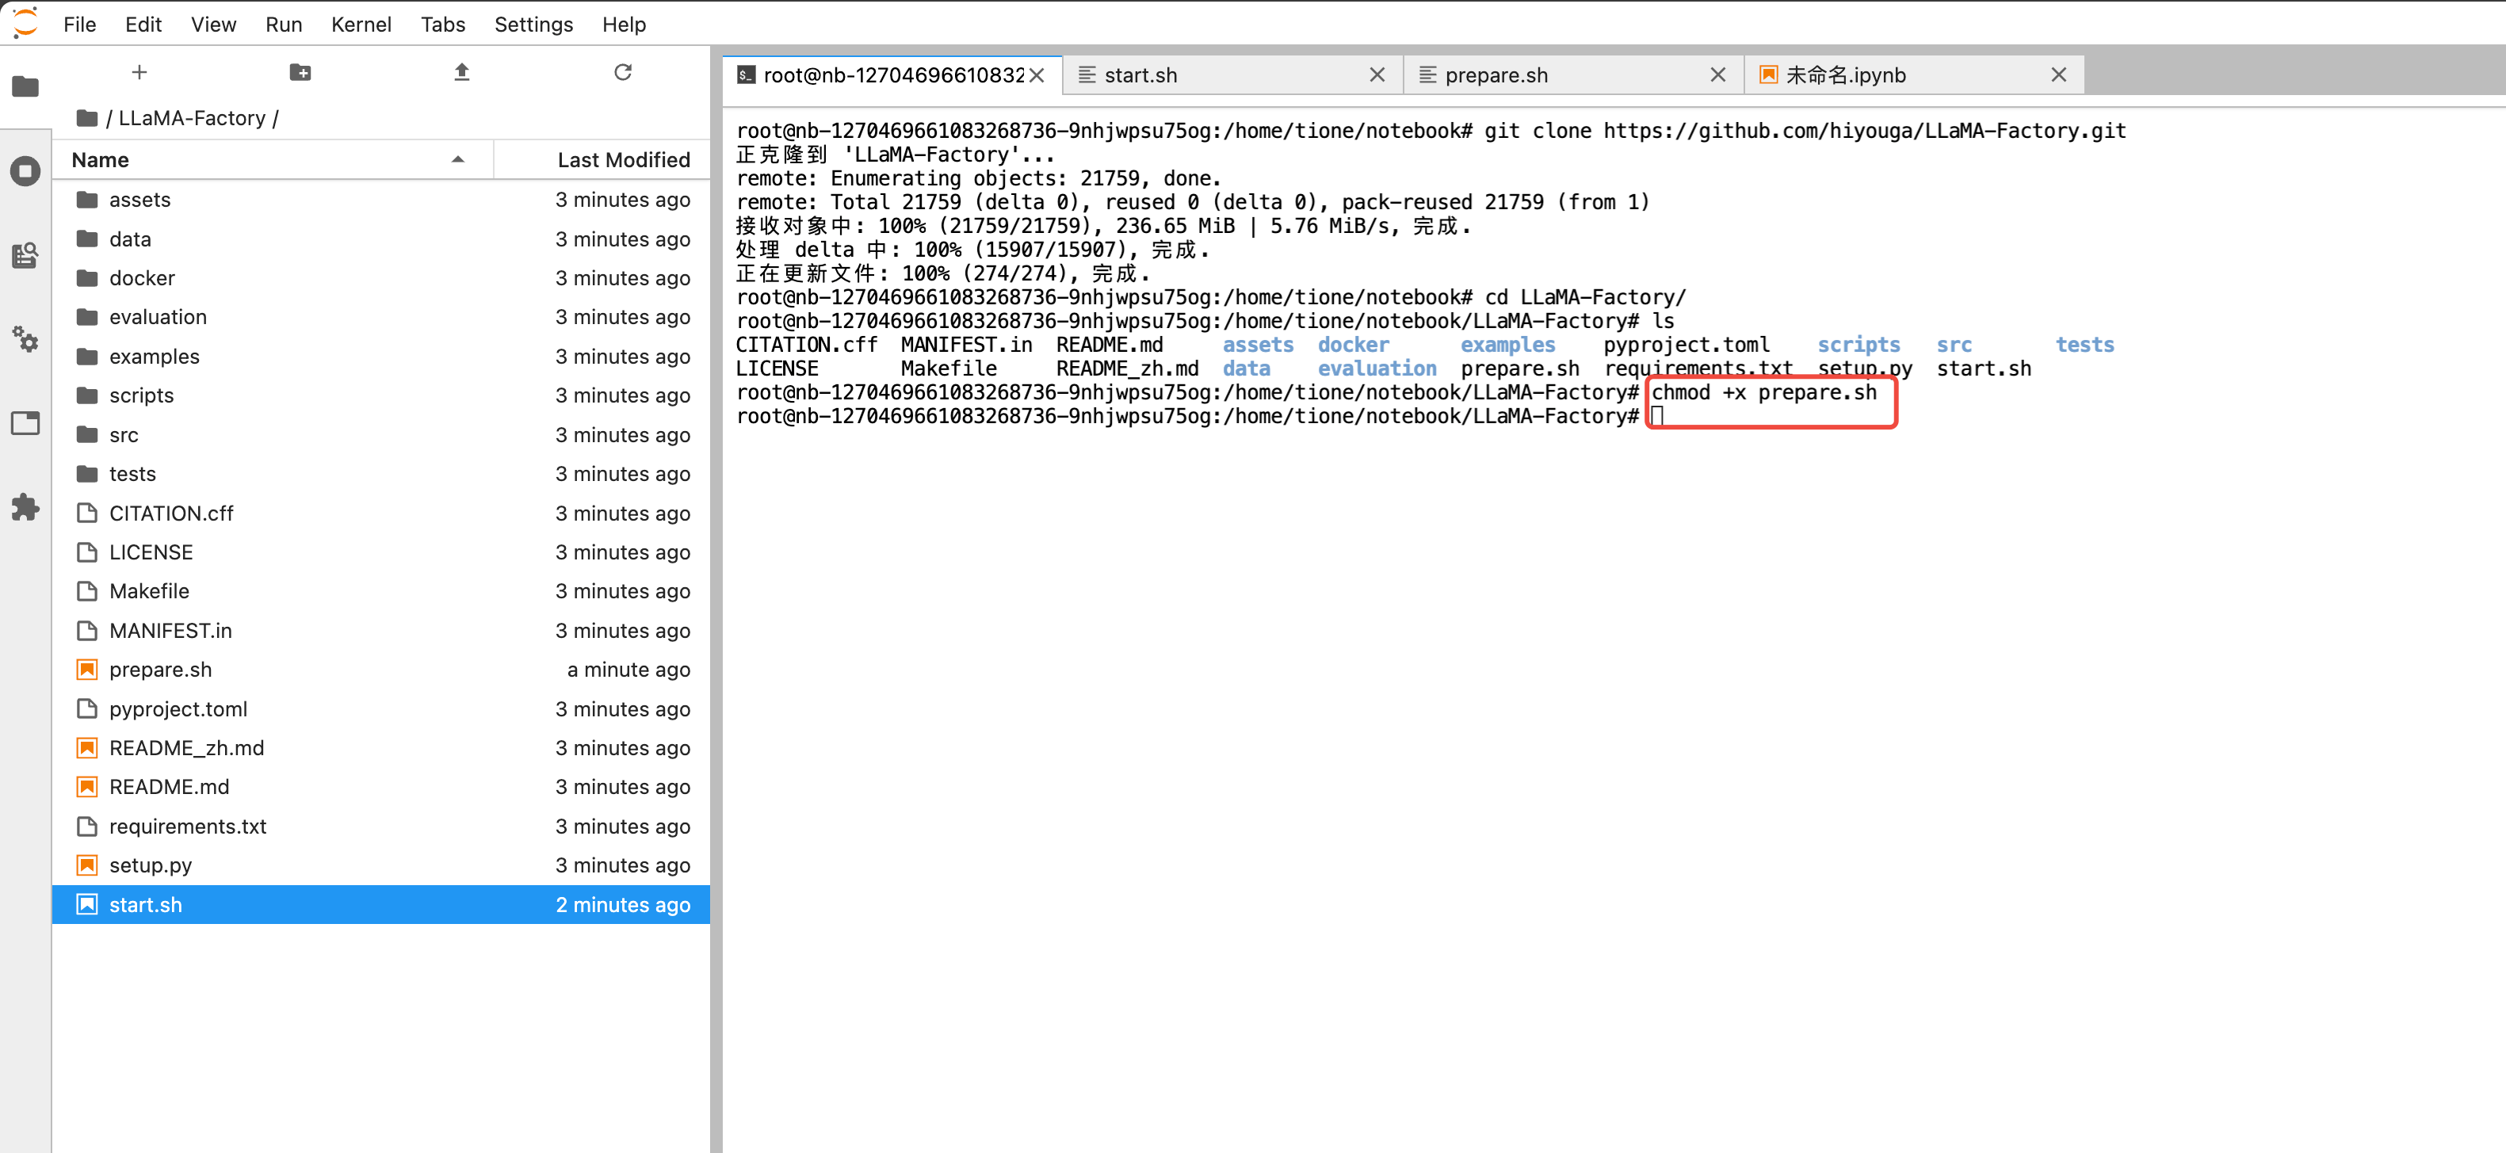Select the tests folder
This screenshot has height=1153, width=2506.
click(x=380, y=474)
